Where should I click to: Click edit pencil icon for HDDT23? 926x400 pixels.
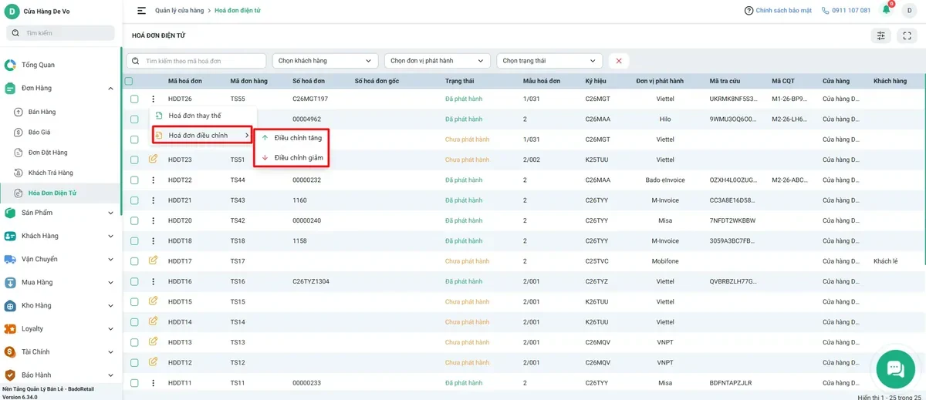(x=153, y=160)
